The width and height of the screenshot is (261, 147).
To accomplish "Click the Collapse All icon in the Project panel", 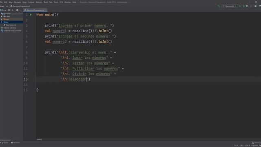I will [x=13, y=10].
